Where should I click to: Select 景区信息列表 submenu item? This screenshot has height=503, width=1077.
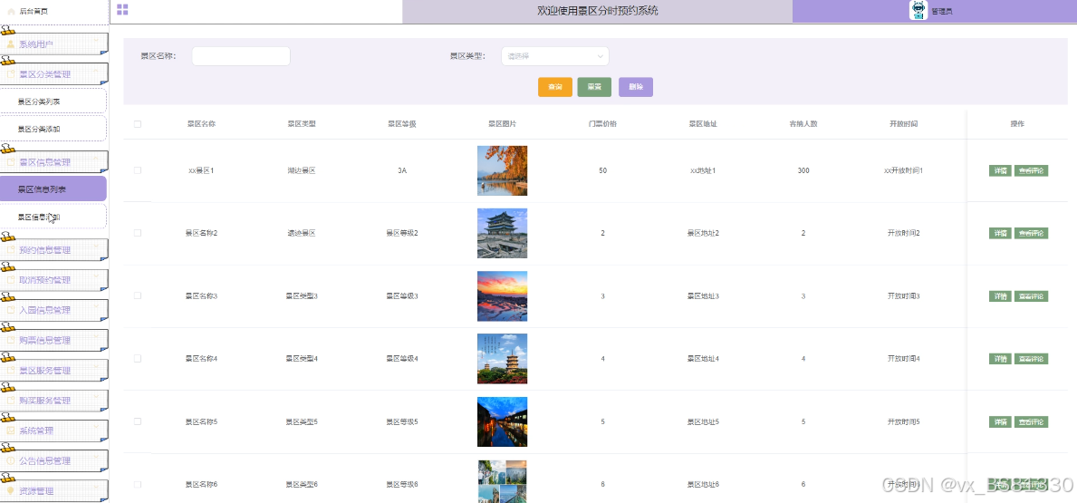tap(53, 189)
